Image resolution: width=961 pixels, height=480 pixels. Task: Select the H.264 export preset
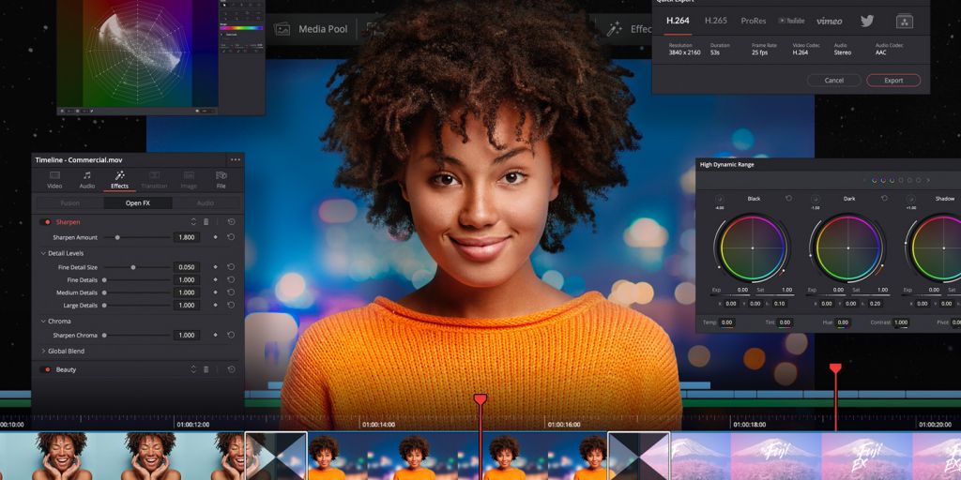coord(678,21)
